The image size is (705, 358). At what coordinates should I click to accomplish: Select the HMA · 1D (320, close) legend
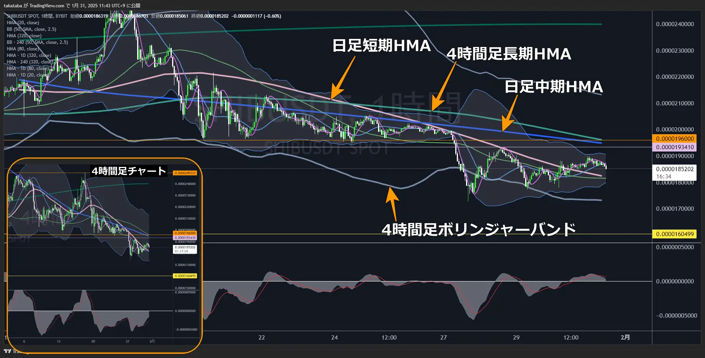[x=29, y=55]
